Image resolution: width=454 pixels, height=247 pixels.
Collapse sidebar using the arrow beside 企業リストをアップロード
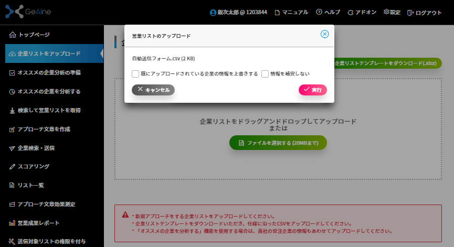tap(101, 53)
